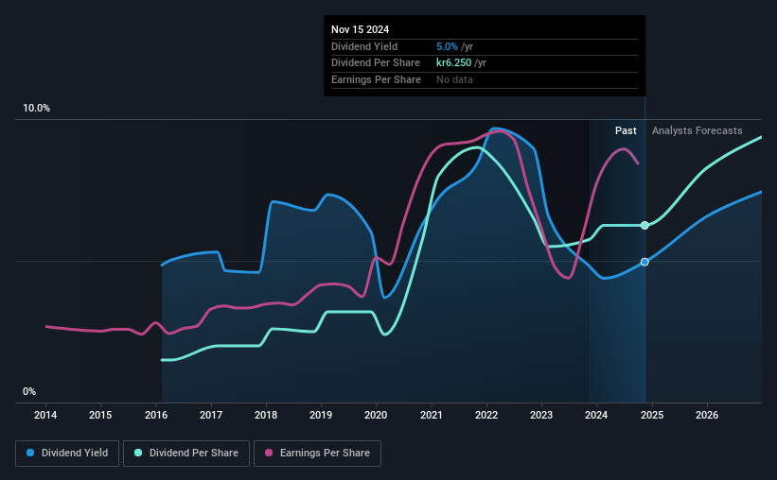Click the Analysts Forecasts label

697,130
